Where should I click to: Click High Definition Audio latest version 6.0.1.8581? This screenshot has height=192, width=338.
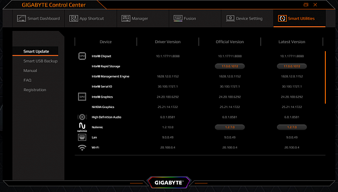click(x=292, y=117)
